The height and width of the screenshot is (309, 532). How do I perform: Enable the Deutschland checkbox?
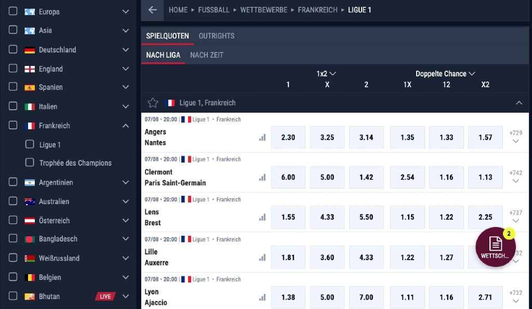pyautogui.click(x=13, y=49)
